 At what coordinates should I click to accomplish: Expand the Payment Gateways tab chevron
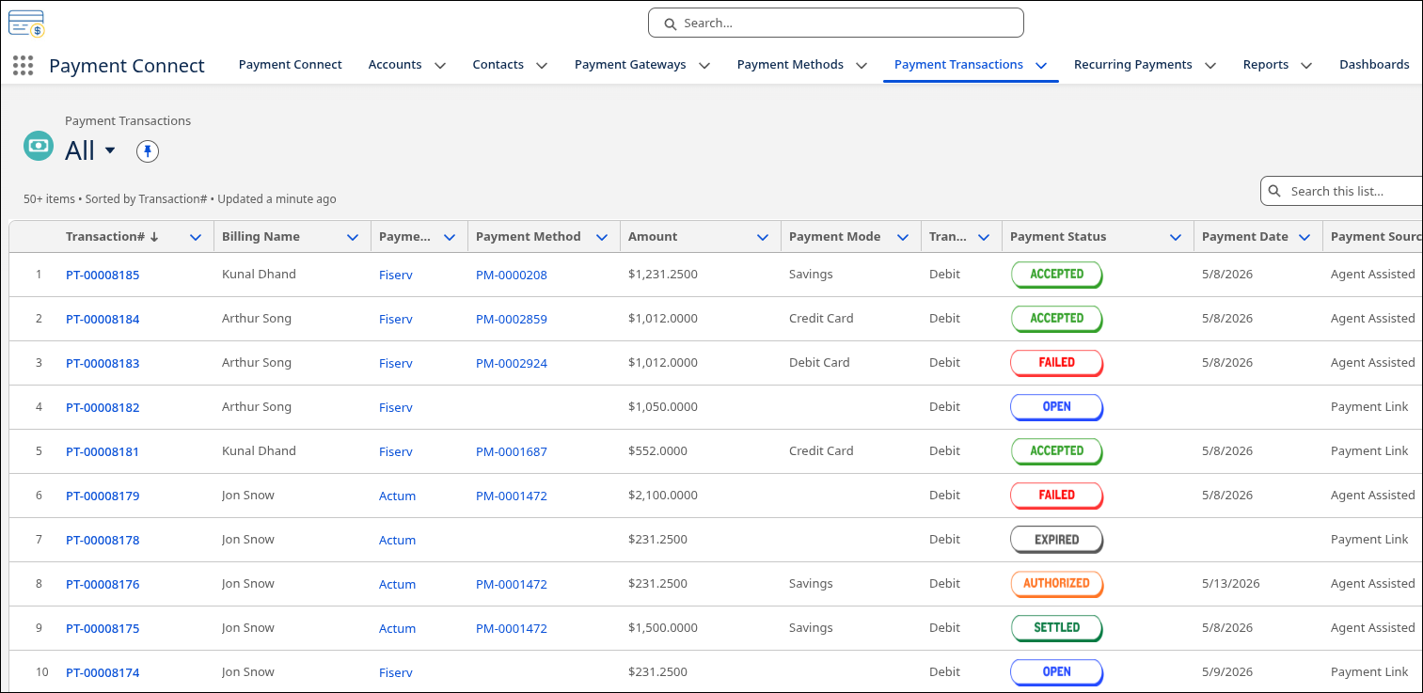tap(704, 66)
